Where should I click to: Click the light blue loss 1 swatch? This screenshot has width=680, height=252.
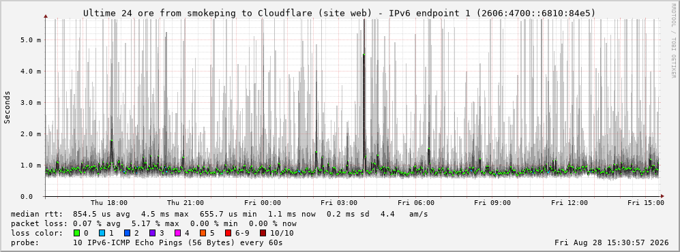(102, 233)
